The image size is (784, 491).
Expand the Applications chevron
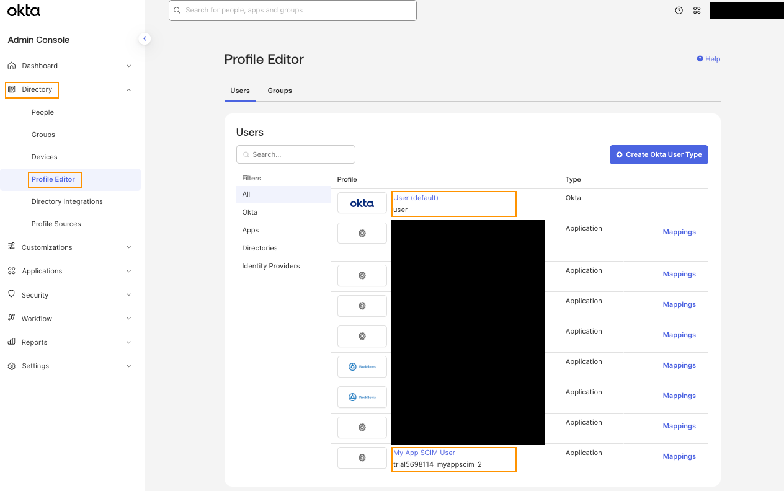click(129, 271)
